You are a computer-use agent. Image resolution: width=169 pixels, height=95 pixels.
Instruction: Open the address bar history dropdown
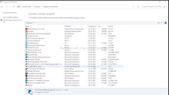tap(133, 7)
